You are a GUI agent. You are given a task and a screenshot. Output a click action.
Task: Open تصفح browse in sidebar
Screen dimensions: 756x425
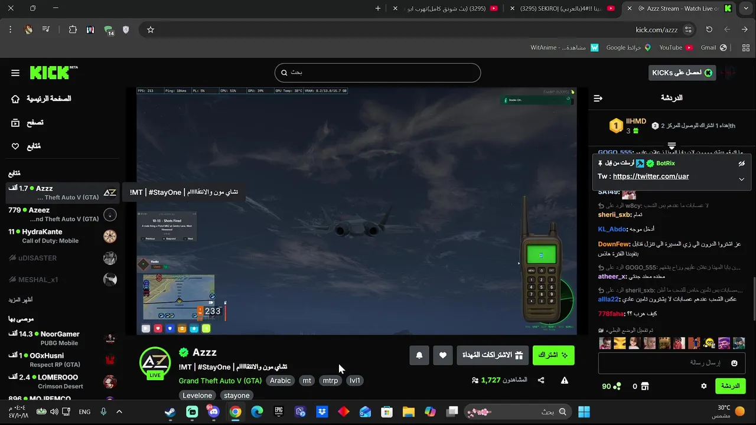[x=28, y=123]
